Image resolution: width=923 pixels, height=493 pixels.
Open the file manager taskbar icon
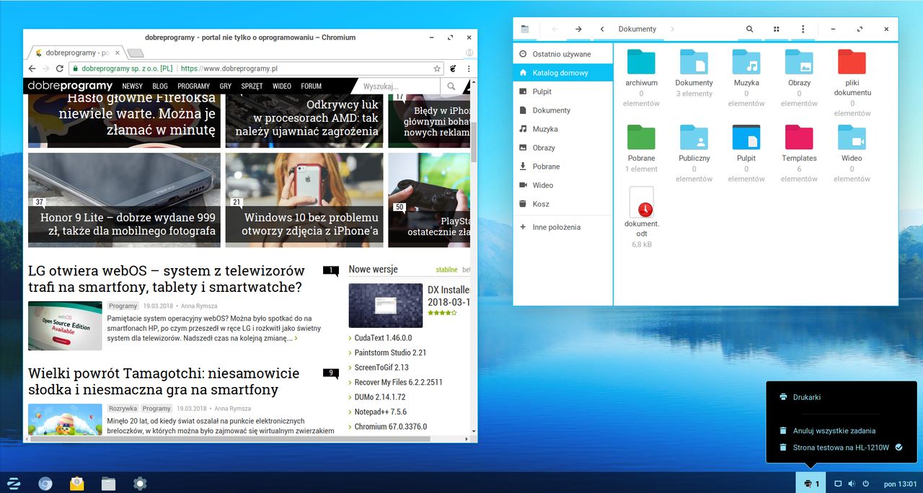[108, 484]
